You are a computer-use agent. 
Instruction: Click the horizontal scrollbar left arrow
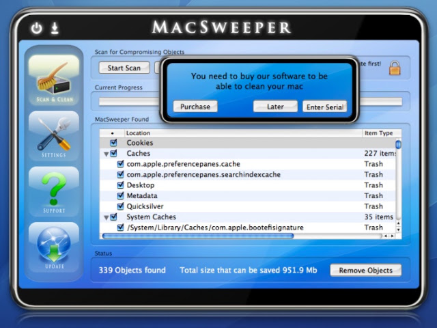[x=386, y=236]
